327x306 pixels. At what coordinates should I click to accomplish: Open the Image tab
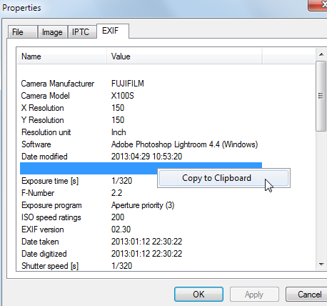tap(52, 32)
